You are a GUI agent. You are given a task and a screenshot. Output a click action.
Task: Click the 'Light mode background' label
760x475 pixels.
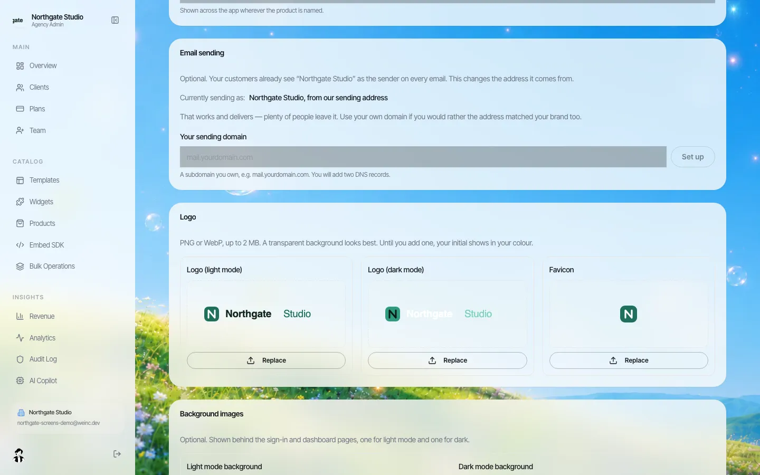(224, 467)
